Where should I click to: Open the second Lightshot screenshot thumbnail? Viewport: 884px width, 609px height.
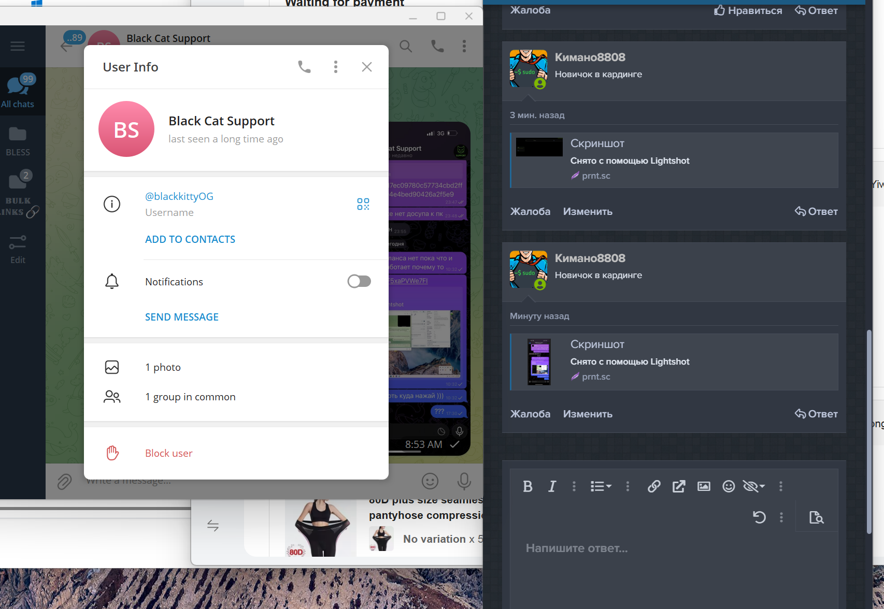point(539,362)
